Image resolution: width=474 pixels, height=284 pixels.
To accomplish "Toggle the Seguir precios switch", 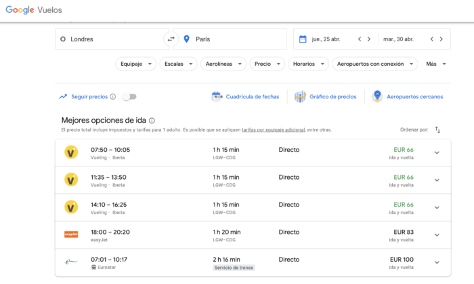I will (129, 97).
